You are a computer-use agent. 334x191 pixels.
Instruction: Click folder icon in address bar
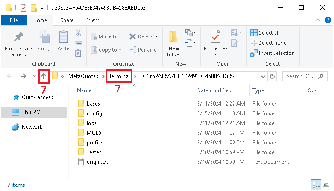(x=55, y=76)
